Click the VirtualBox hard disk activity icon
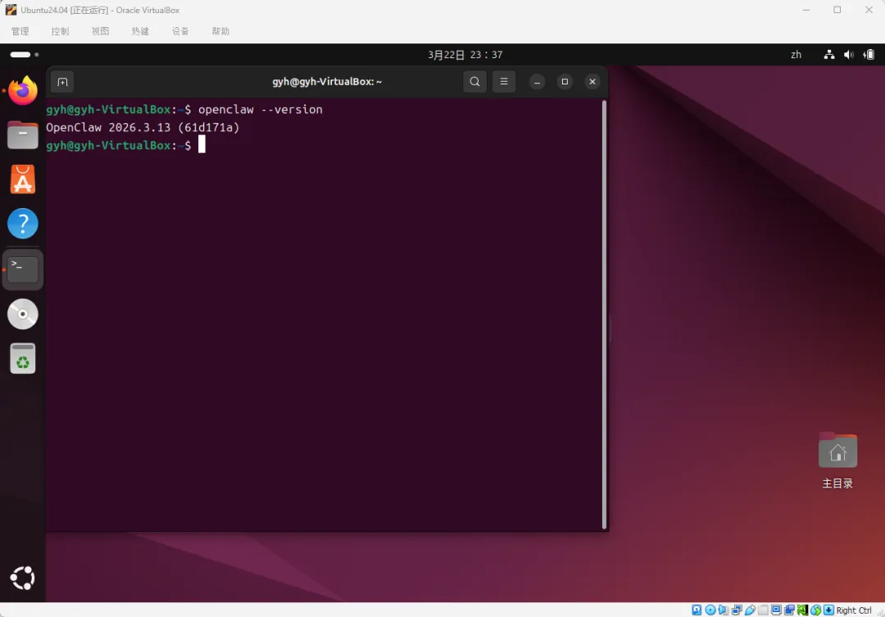Image resolution: width=885 pixels, height=617 pixels. click(697, 610)
